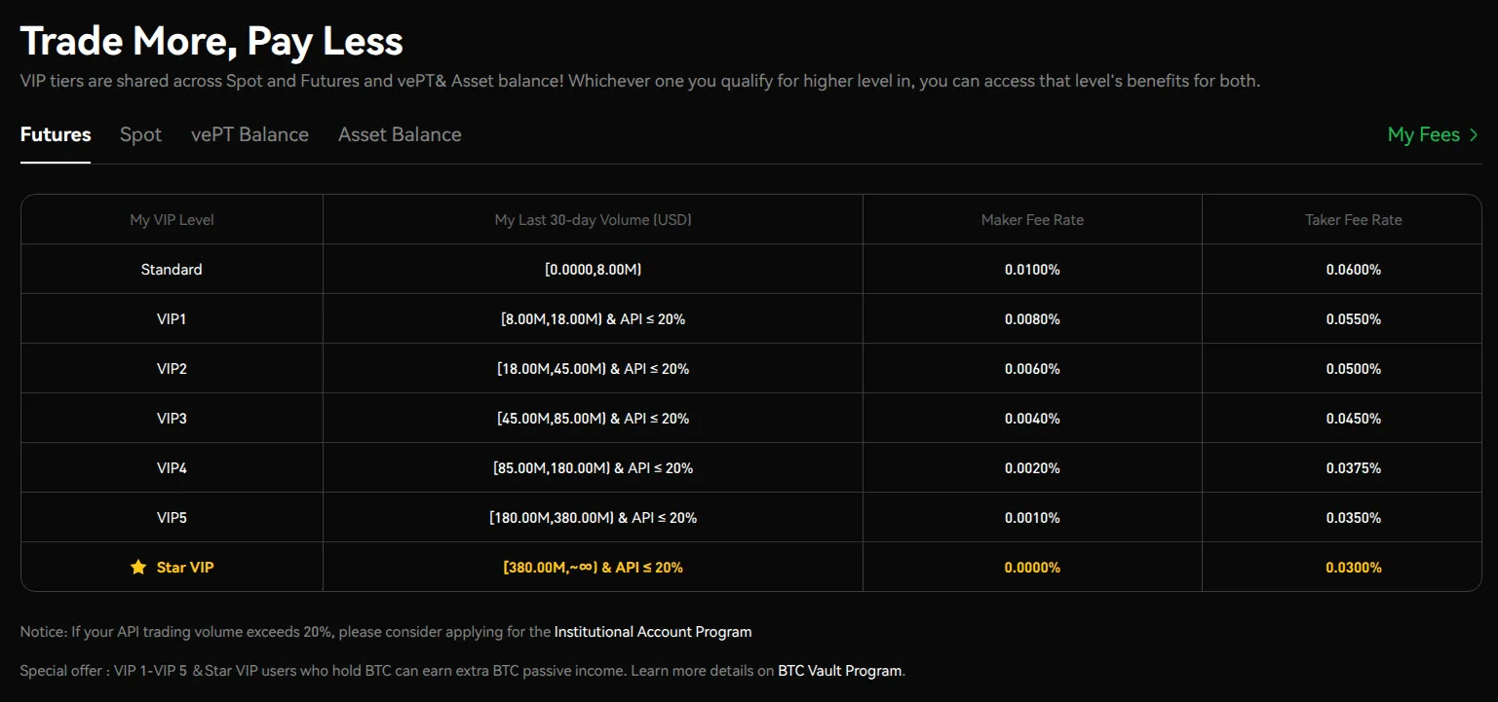Select the VIP3 row label
This screenshot has width=1498, height=702.
[172, 418]
